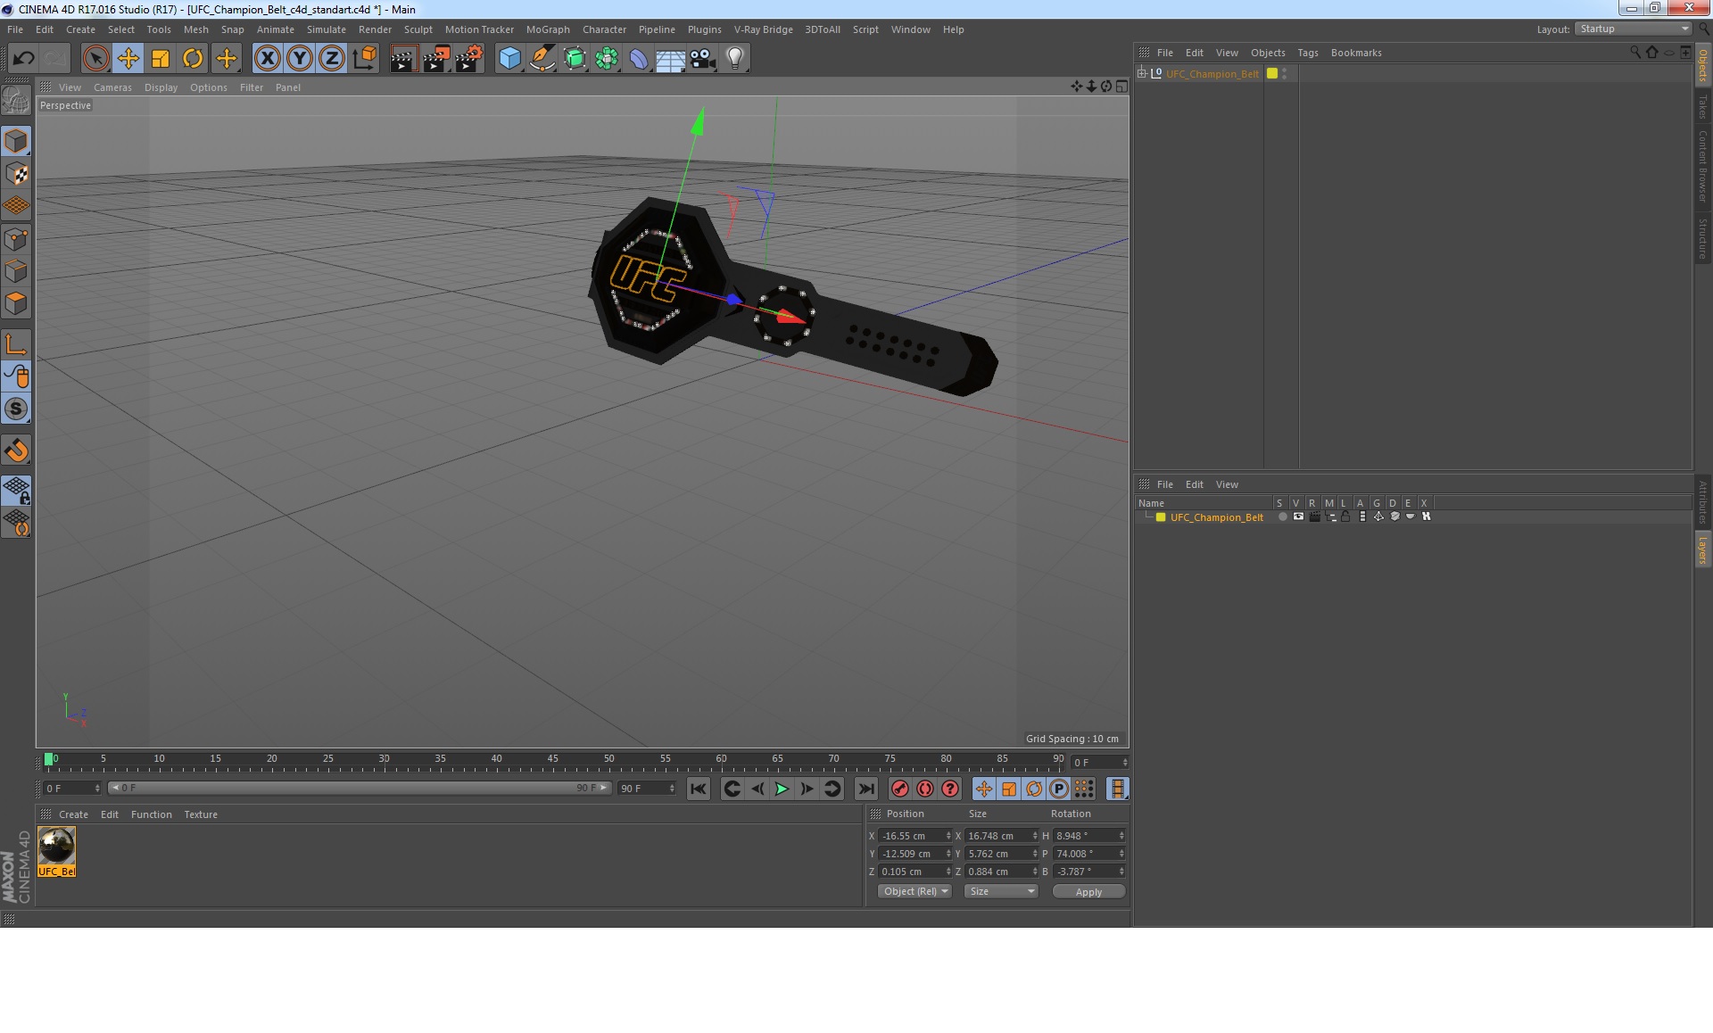Switch to the Layers side tab
Viewport: 1713px width, 1033px height.
pos(1702,550)
